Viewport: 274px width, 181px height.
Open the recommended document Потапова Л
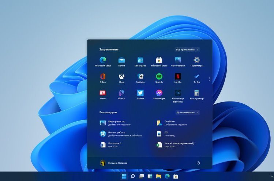(x=114, y=145)
